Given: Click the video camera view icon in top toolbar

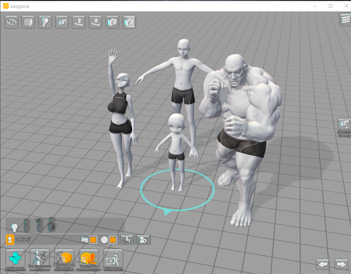Looking at the screenshot, I should click(62, 22).
